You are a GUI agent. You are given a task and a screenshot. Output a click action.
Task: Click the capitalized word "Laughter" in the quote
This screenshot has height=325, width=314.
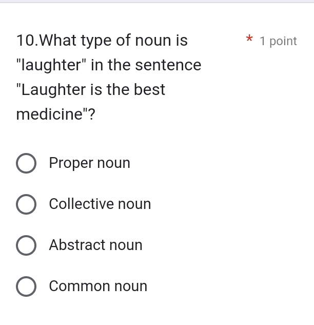[53, 90]
